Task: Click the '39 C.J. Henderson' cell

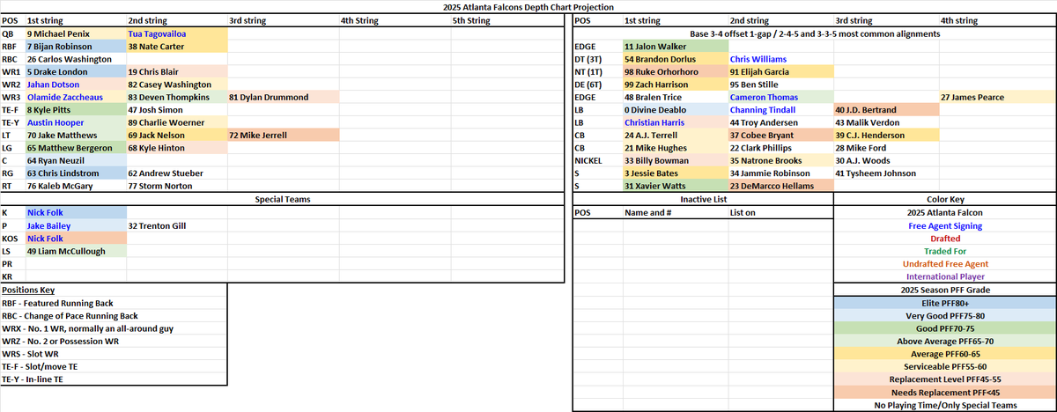Action: click(885, 136)
